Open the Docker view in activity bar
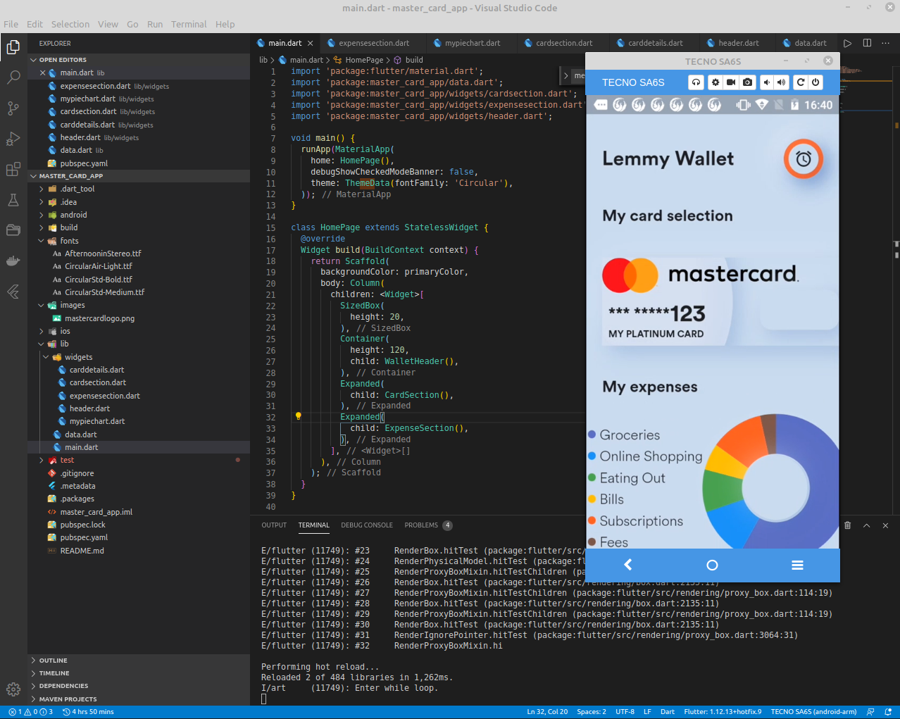The width and height of the screenshot is (900, 719). click(13, 261)
